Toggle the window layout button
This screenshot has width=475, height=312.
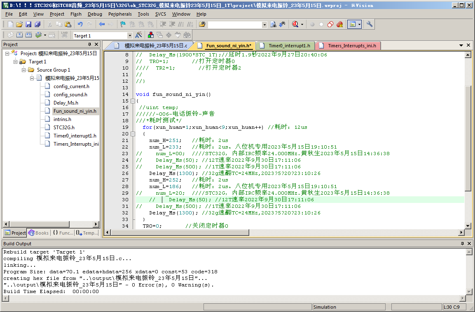coord(352,24)
